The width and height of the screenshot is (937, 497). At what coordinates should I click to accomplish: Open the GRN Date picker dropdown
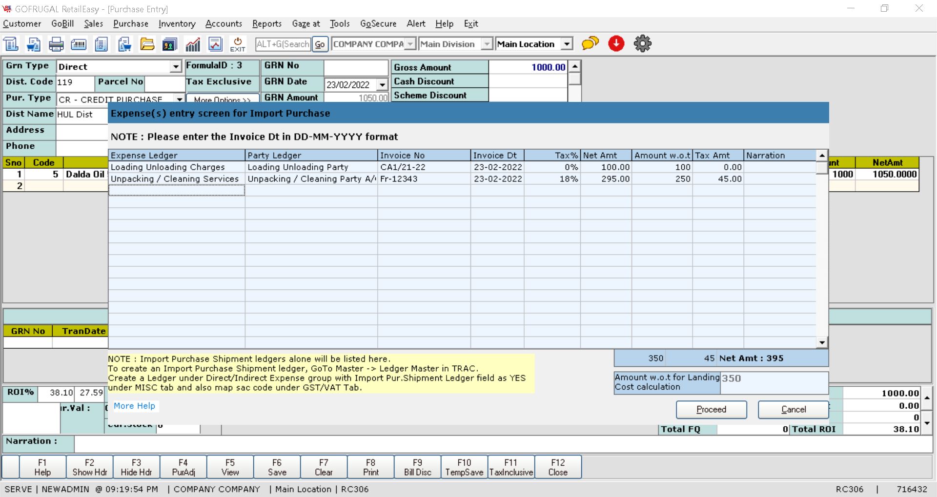tap(382, 85)
